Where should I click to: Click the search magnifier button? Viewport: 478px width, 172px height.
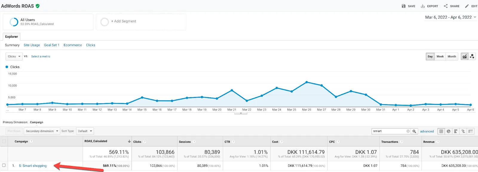click(x=414, y=131)
